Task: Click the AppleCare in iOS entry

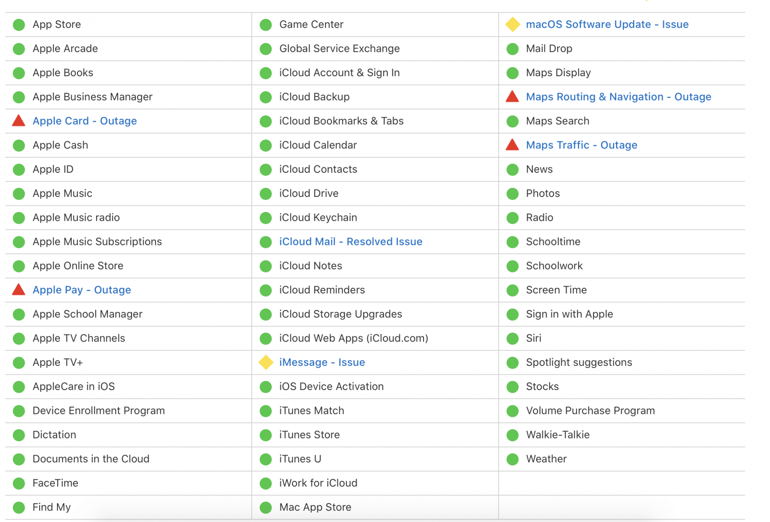Action: [x=74, y=387]
